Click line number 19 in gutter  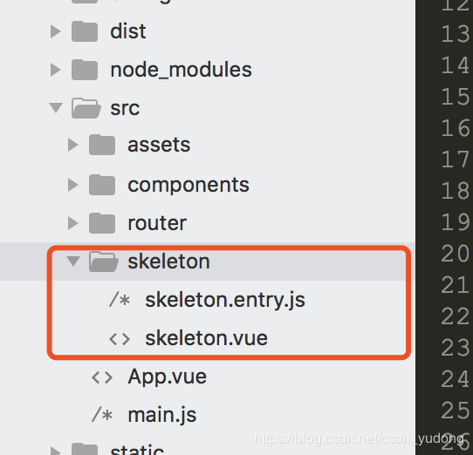click(456, 222)
